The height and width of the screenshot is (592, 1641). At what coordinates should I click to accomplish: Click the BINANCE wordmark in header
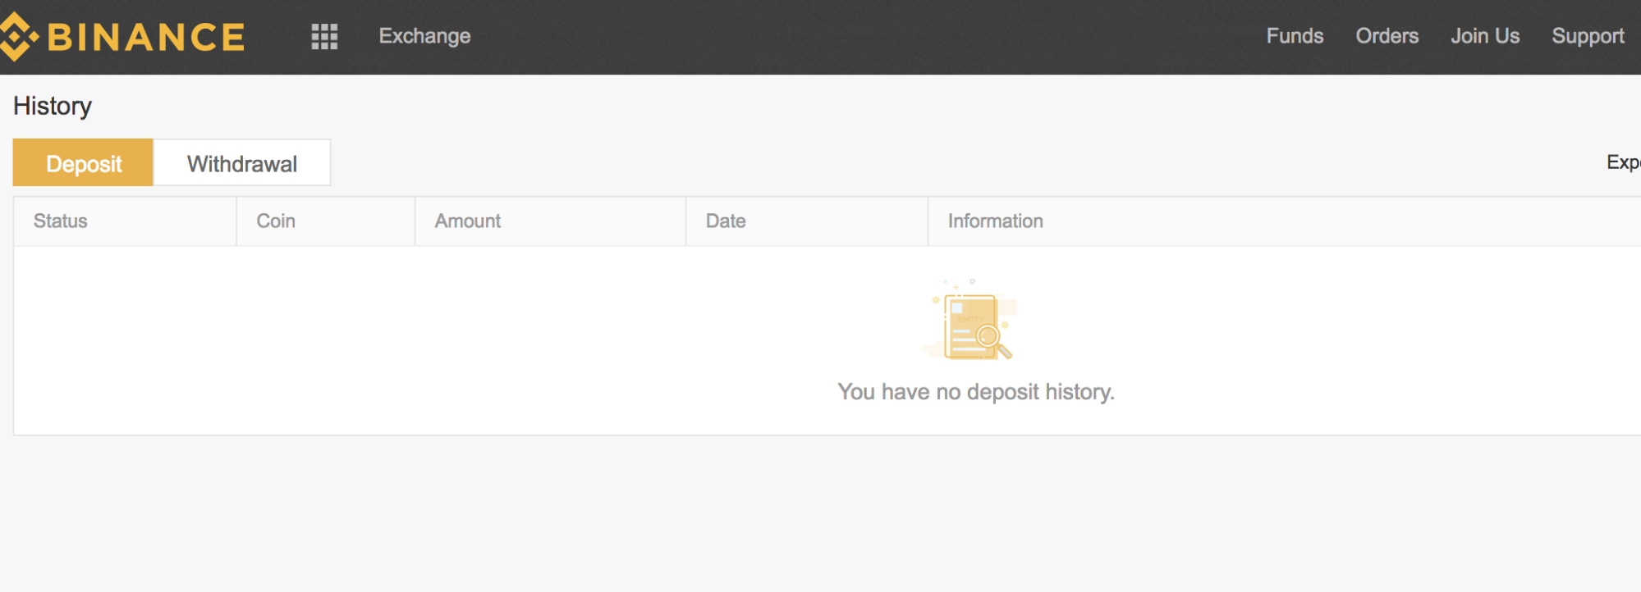[x=146, y=37]
